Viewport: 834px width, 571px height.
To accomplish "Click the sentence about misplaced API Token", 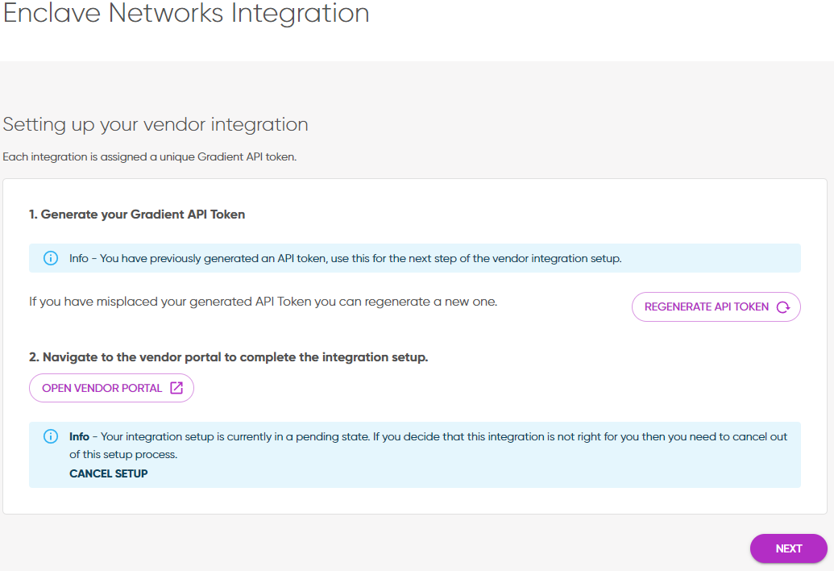I will pos(263,301).
